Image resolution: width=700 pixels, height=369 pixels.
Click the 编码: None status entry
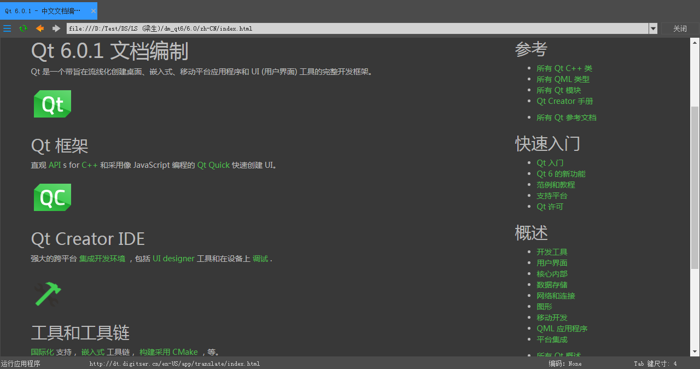click(x=565, y=364)
